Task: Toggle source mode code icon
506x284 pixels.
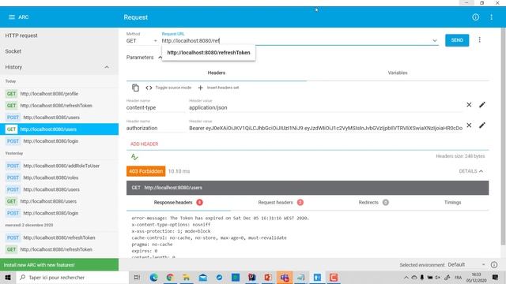Action: [149, 88]
